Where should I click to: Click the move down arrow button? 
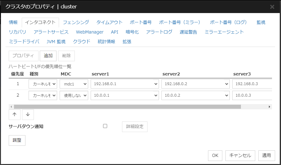[x=28, y=114]
